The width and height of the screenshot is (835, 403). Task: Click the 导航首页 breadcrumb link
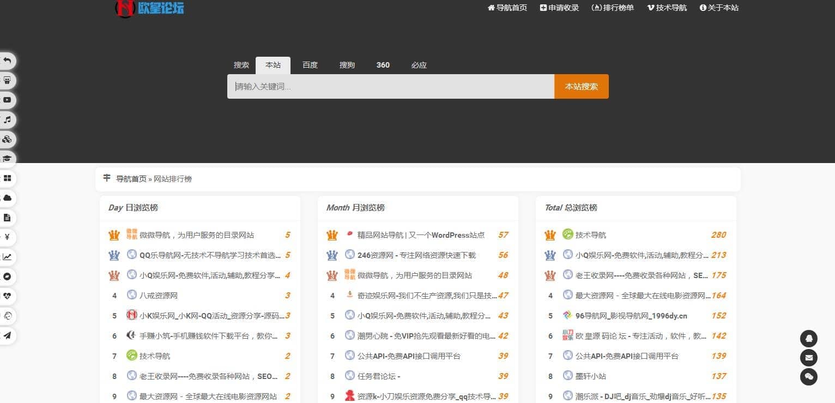[x=131, y=179]
